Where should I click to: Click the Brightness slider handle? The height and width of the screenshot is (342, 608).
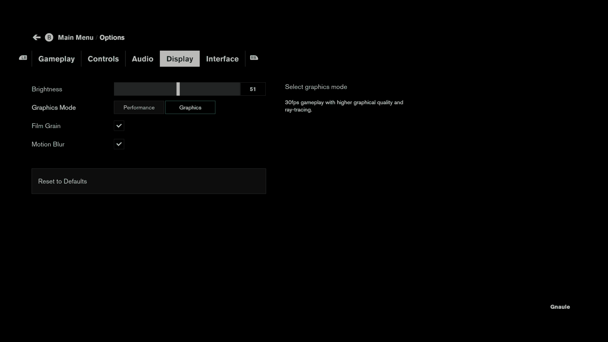click(x=178, y=89)
